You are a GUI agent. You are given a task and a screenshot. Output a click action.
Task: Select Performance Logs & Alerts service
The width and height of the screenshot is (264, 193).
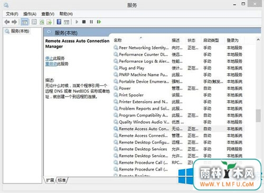click(x=178, y=61)
